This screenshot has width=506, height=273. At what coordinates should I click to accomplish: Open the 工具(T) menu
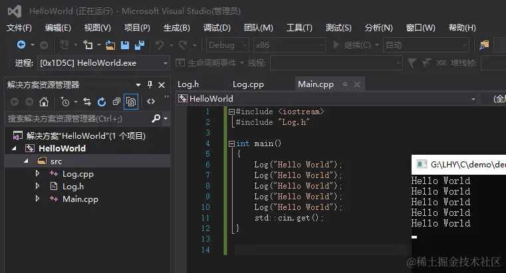pyautogui.click(x=299, y=28)
